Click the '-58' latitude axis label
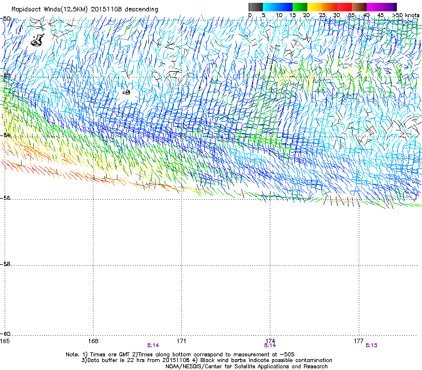The image size is (422, 370). click(x=6, y=264)
